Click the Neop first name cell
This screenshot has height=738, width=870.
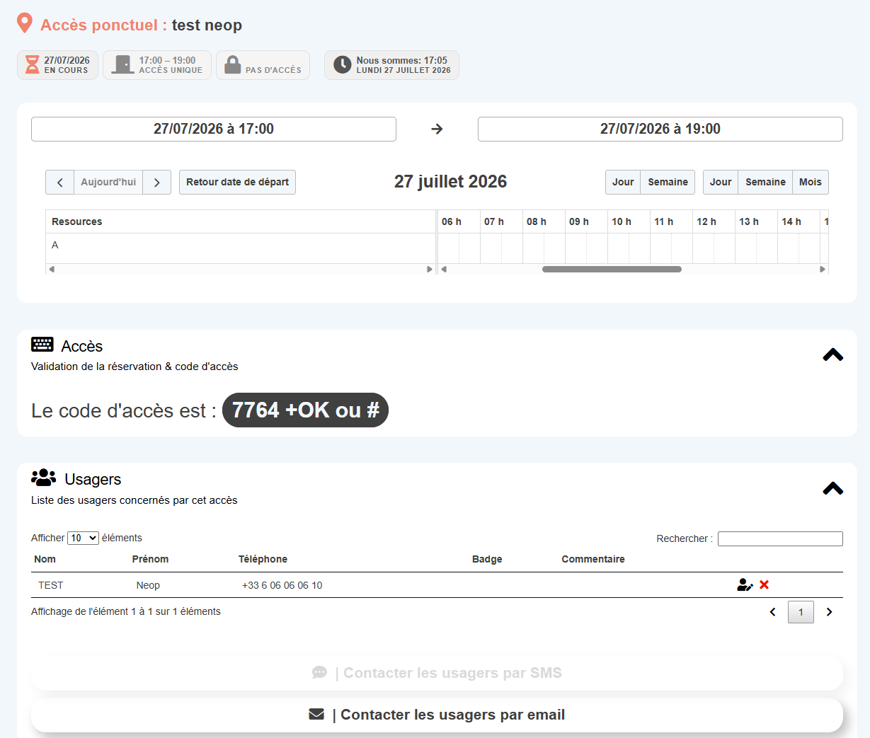[x=148, y=585]
